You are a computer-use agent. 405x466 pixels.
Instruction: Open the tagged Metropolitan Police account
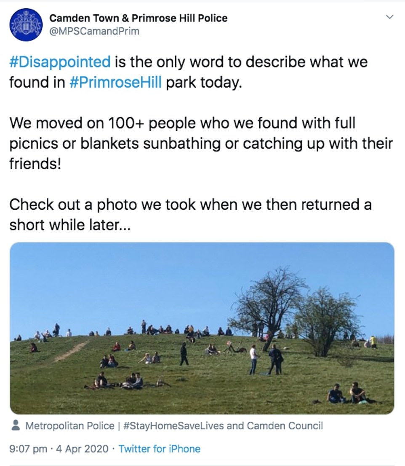pos(70,426)
